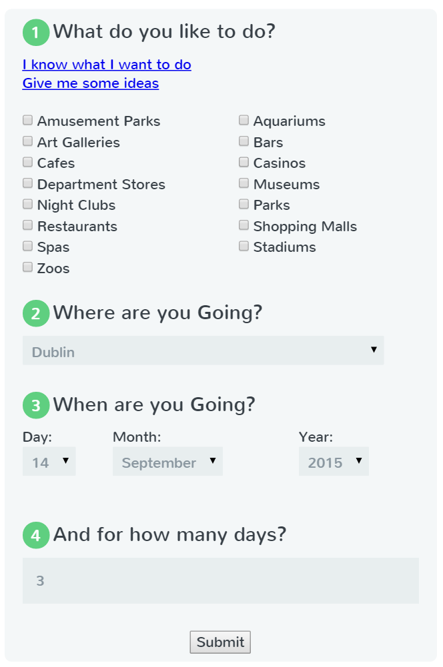Enable the Casinos option
Viewport: 443px width, 667px height.
(x=244, y=163)
